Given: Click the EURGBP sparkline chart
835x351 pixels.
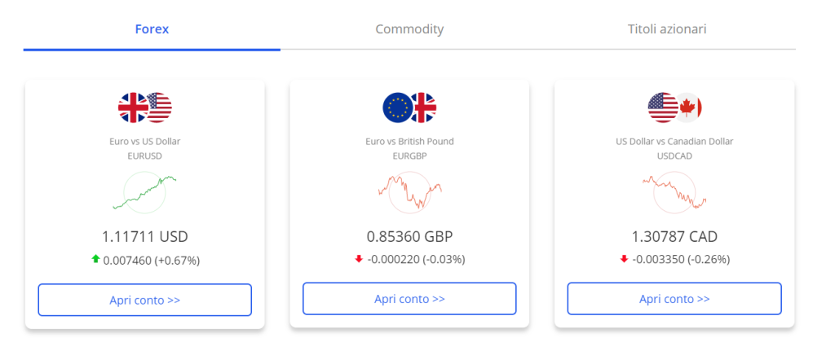Looking at the screenshot, I should pos(409,192).
